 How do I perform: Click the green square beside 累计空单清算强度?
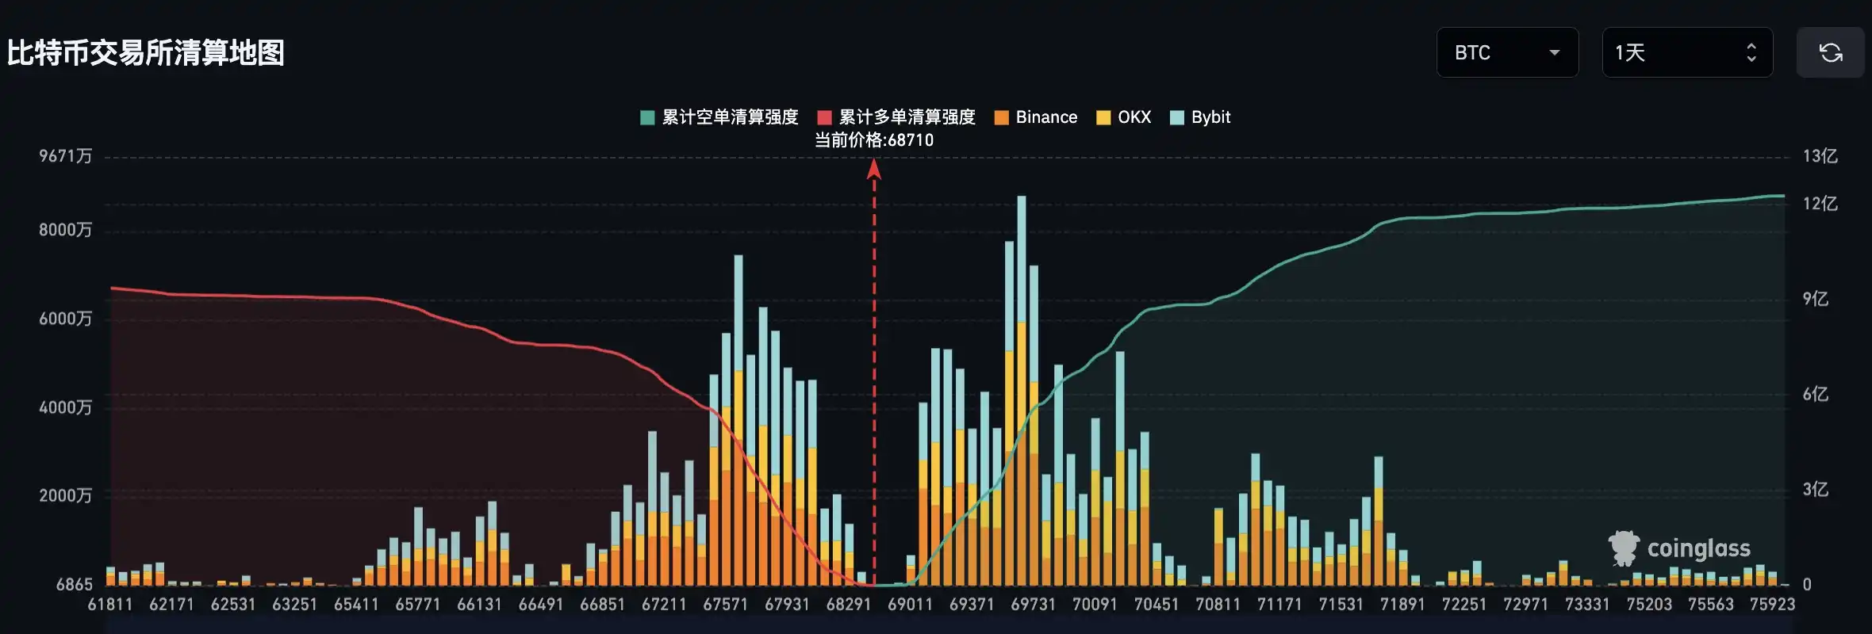647,117
